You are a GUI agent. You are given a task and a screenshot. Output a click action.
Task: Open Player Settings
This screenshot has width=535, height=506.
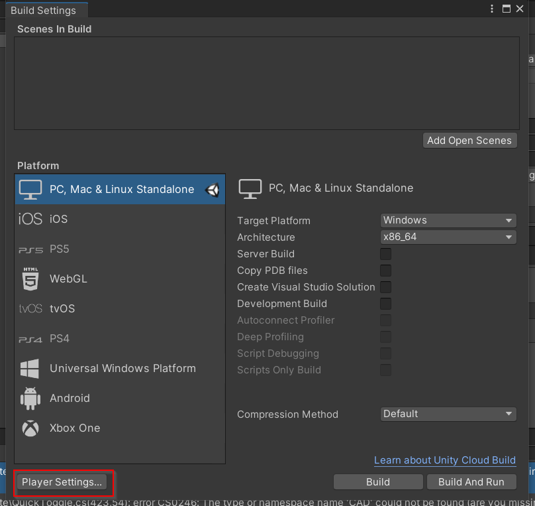[x=62, y=482]
